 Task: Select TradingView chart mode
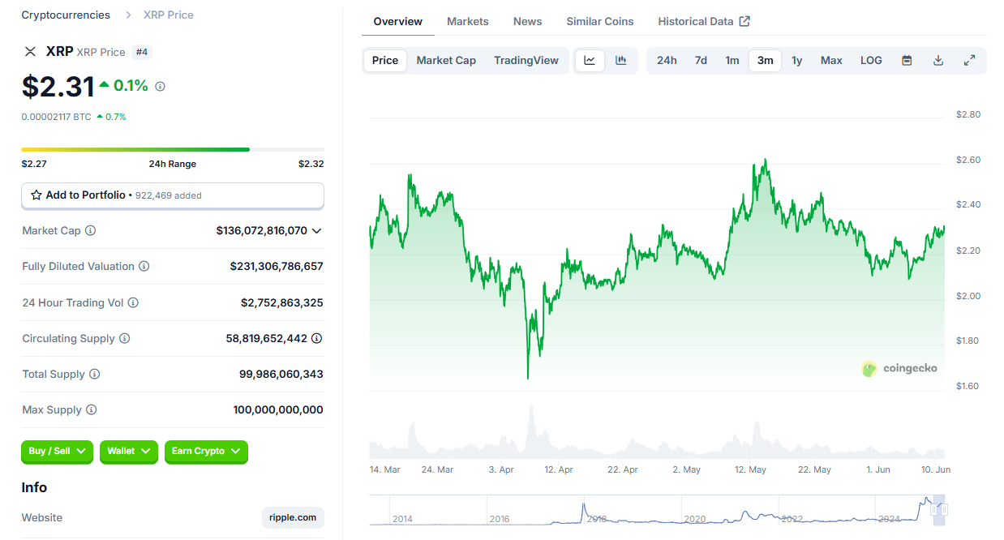tap(526, 61)
